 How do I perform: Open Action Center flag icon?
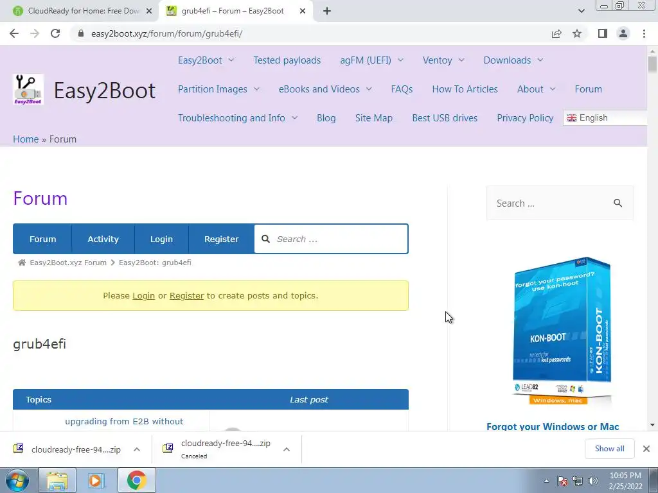coord(562,481)
